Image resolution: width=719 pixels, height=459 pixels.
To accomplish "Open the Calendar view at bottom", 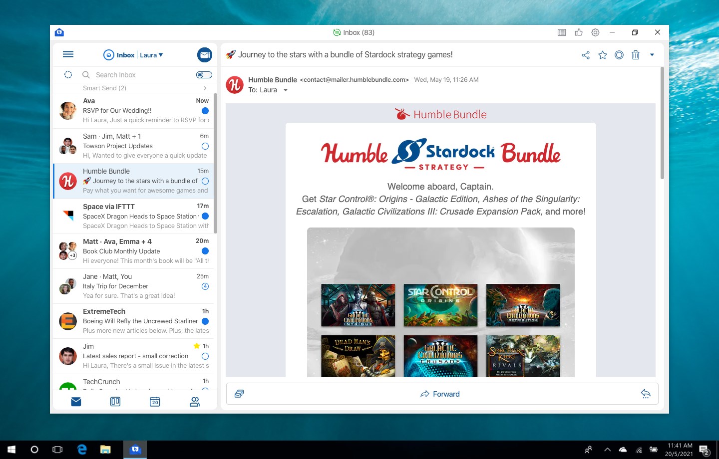I will click(155, 402).
